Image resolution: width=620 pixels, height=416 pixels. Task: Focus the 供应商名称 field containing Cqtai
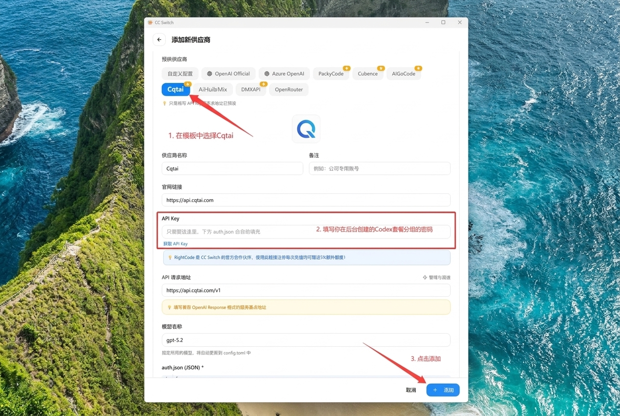tap(232, 168)
